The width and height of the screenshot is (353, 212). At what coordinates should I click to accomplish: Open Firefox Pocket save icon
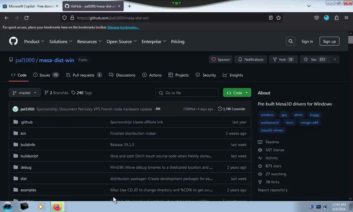click(x=317, y=18)
